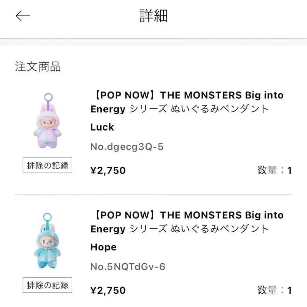Tap the 数量:1 quantity for Hope
The image size is (307, 307).
click(274, 290)
